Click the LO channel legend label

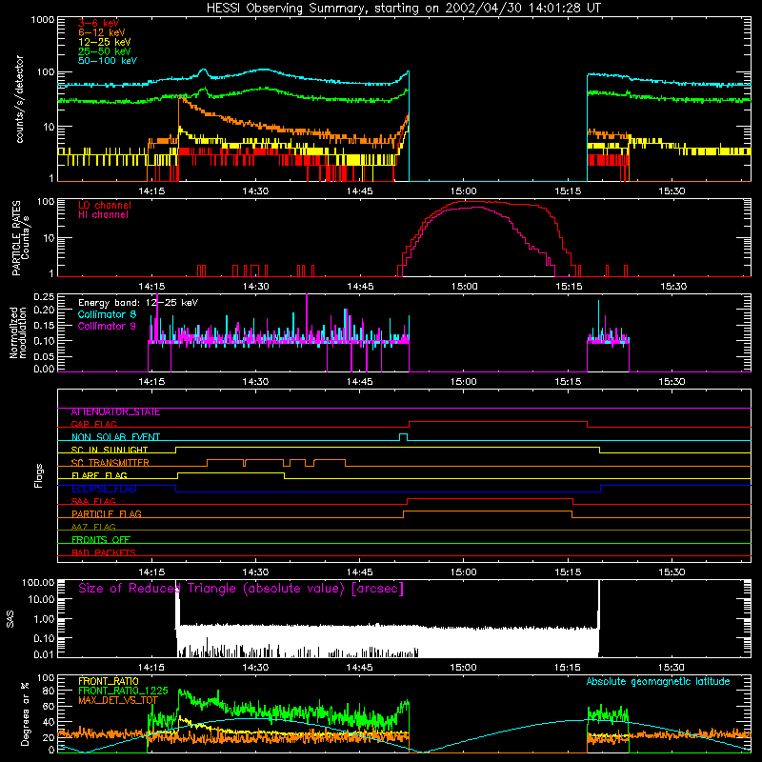(x=105, y=205)
